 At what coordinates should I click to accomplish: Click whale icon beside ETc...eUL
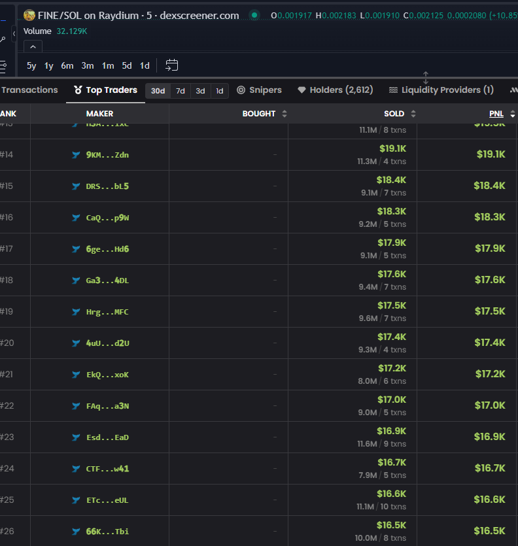pos(76,500)
